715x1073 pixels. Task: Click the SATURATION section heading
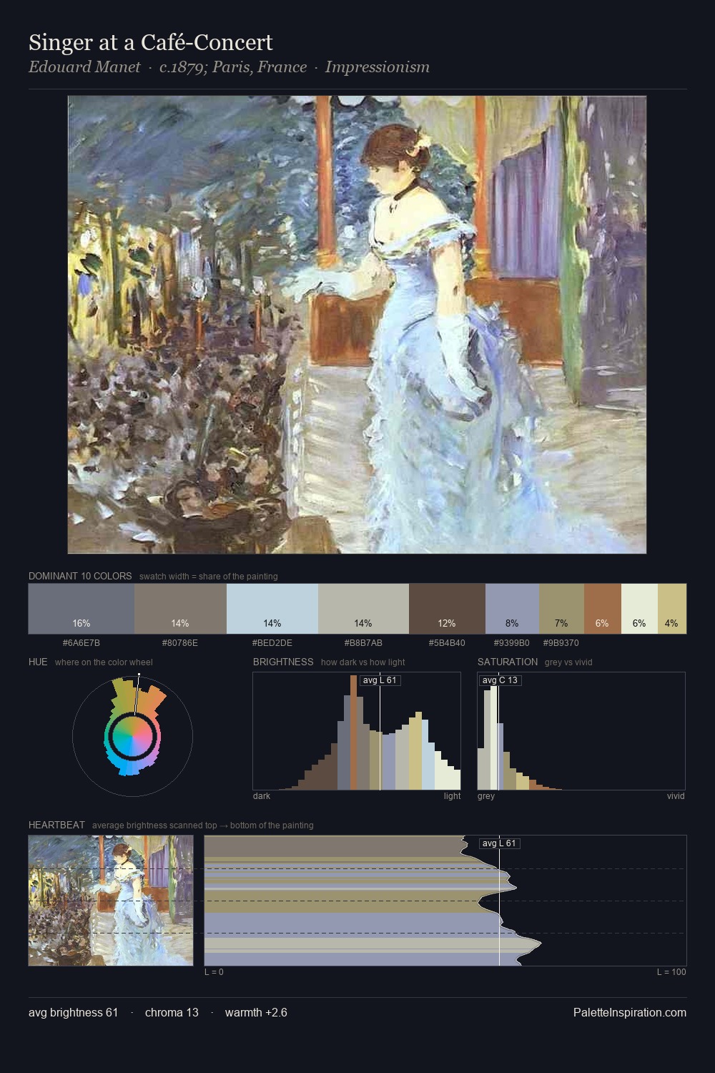click(x=508, y=662)
